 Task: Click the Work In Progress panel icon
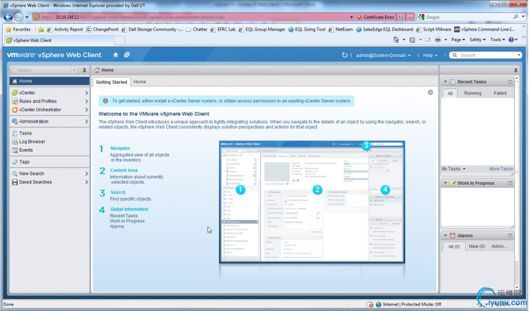coord(452,183)
